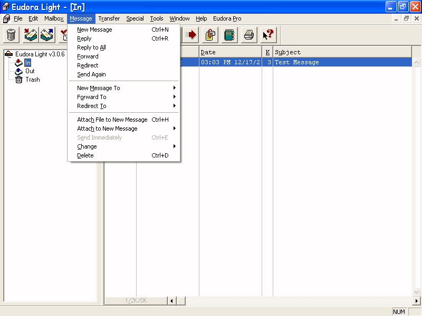Open the Eudora Pro menu
This screenshot has height=316, width=422.
227,18
